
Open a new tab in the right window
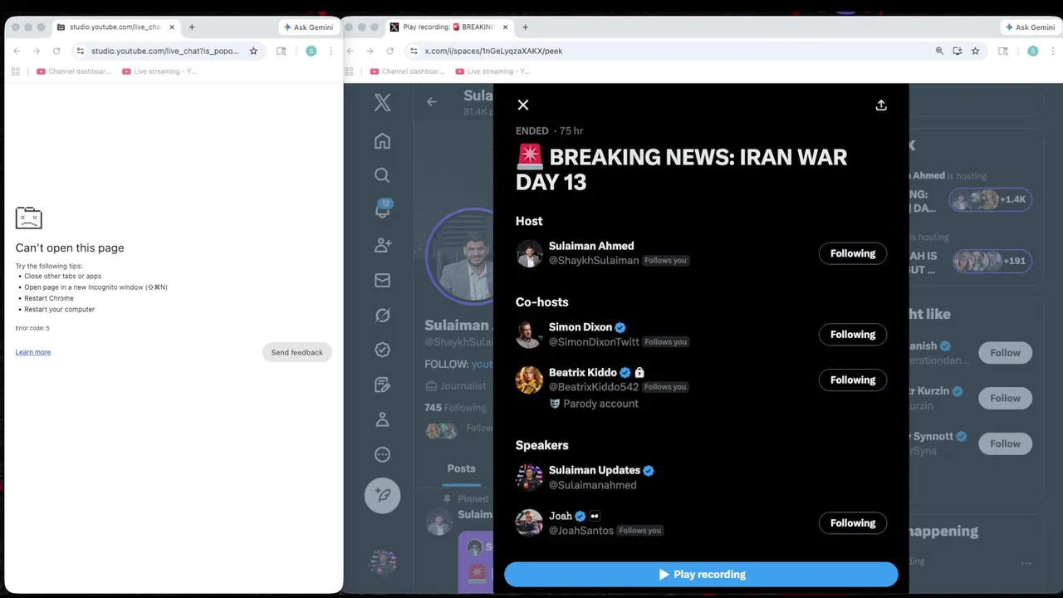tap(525, 27)
